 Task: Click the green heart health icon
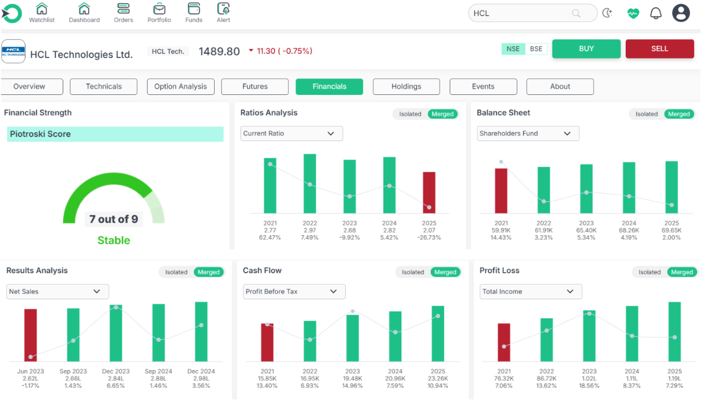click(x=633, y=13)
